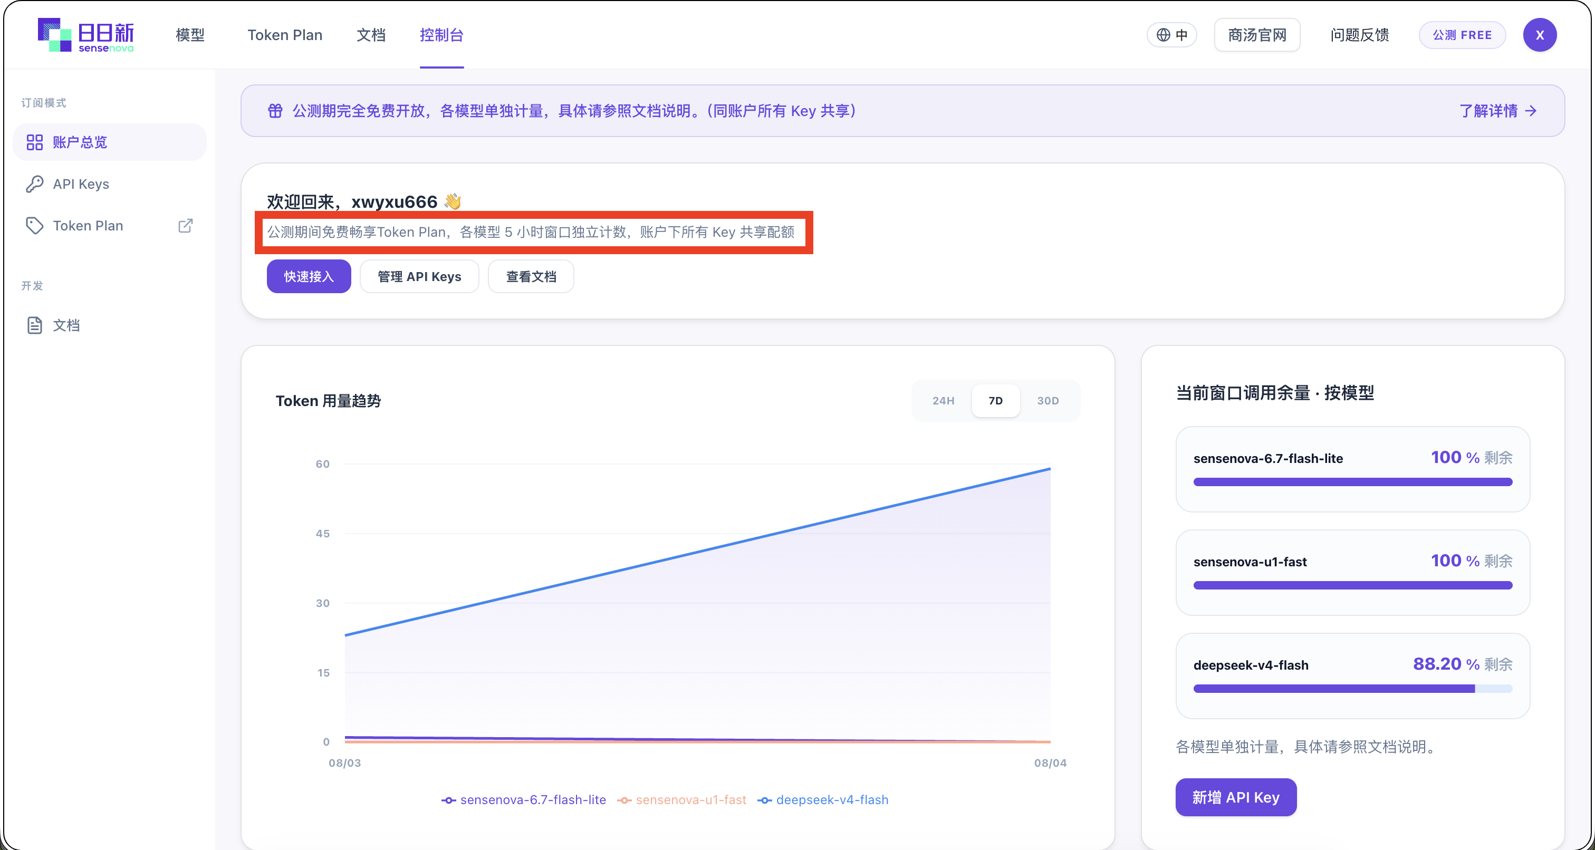The height and width of the screenshot is (850, 1595).
Task: Select API Keys in the sidebar
Action: [x=110, y=184]
